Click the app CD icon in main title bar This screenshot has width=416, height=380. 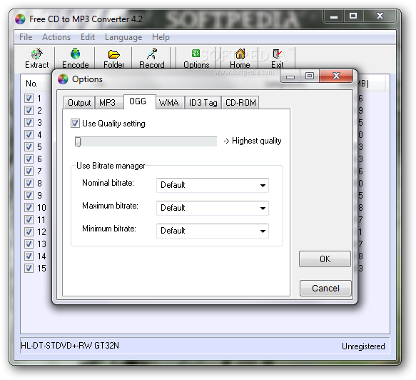(20, 19)
